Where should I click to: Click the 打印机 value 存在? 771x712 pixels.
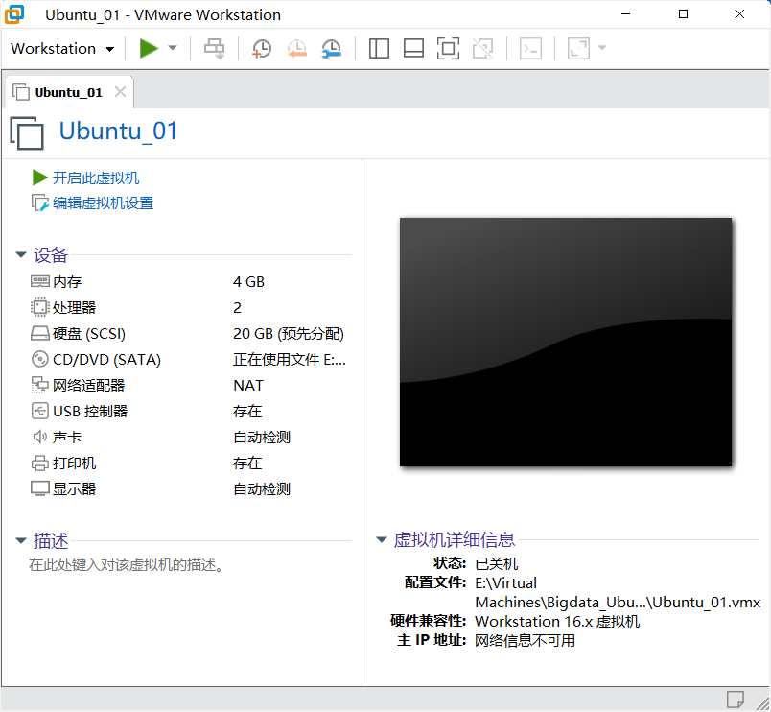247,463
